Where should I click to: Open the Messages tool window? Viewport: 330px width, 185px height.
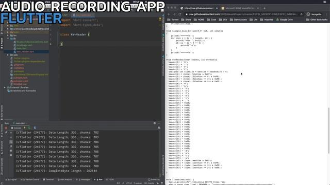pyautogui.click(x=83, y=179)
